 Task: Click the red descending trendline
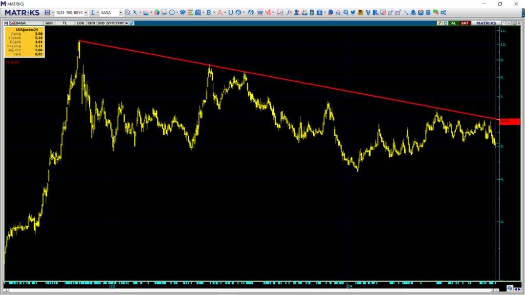[288, 80]
